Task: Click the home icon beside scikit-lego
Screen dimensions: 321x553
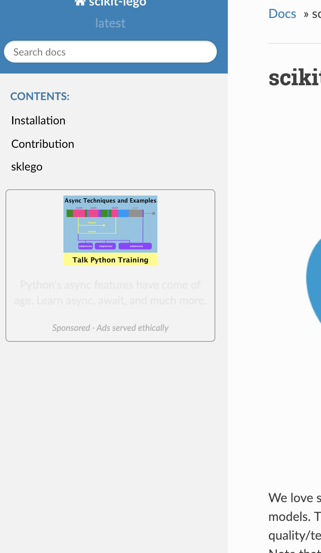Action: 80,3
